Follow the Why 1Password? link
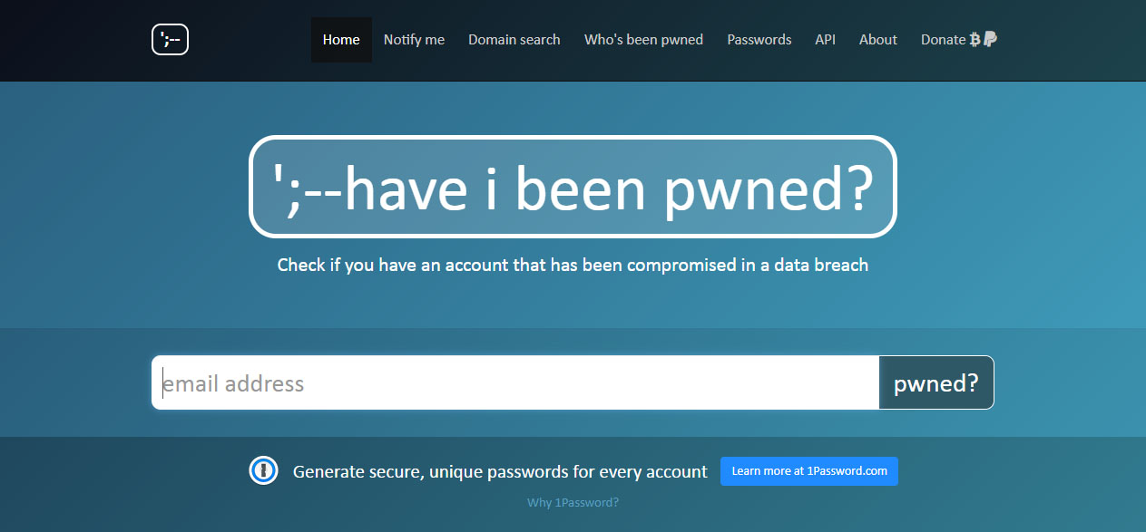The height and width of the screenshot is (532, 1146). [573, 502]
